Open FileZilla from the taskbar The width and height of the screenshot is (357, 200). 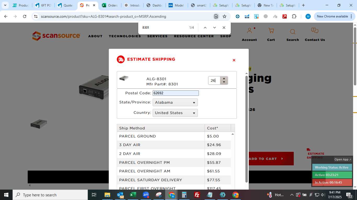point(197,195)
